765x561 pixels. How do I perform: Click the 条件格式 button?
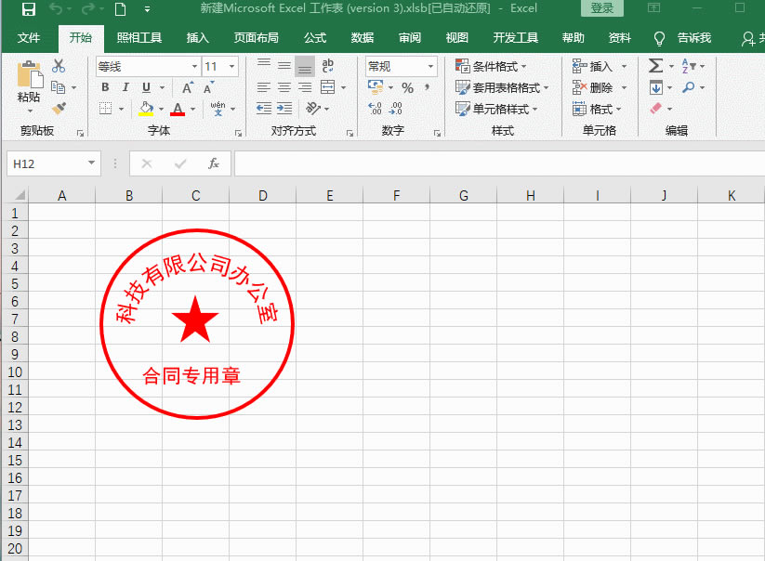coord(487,66)
